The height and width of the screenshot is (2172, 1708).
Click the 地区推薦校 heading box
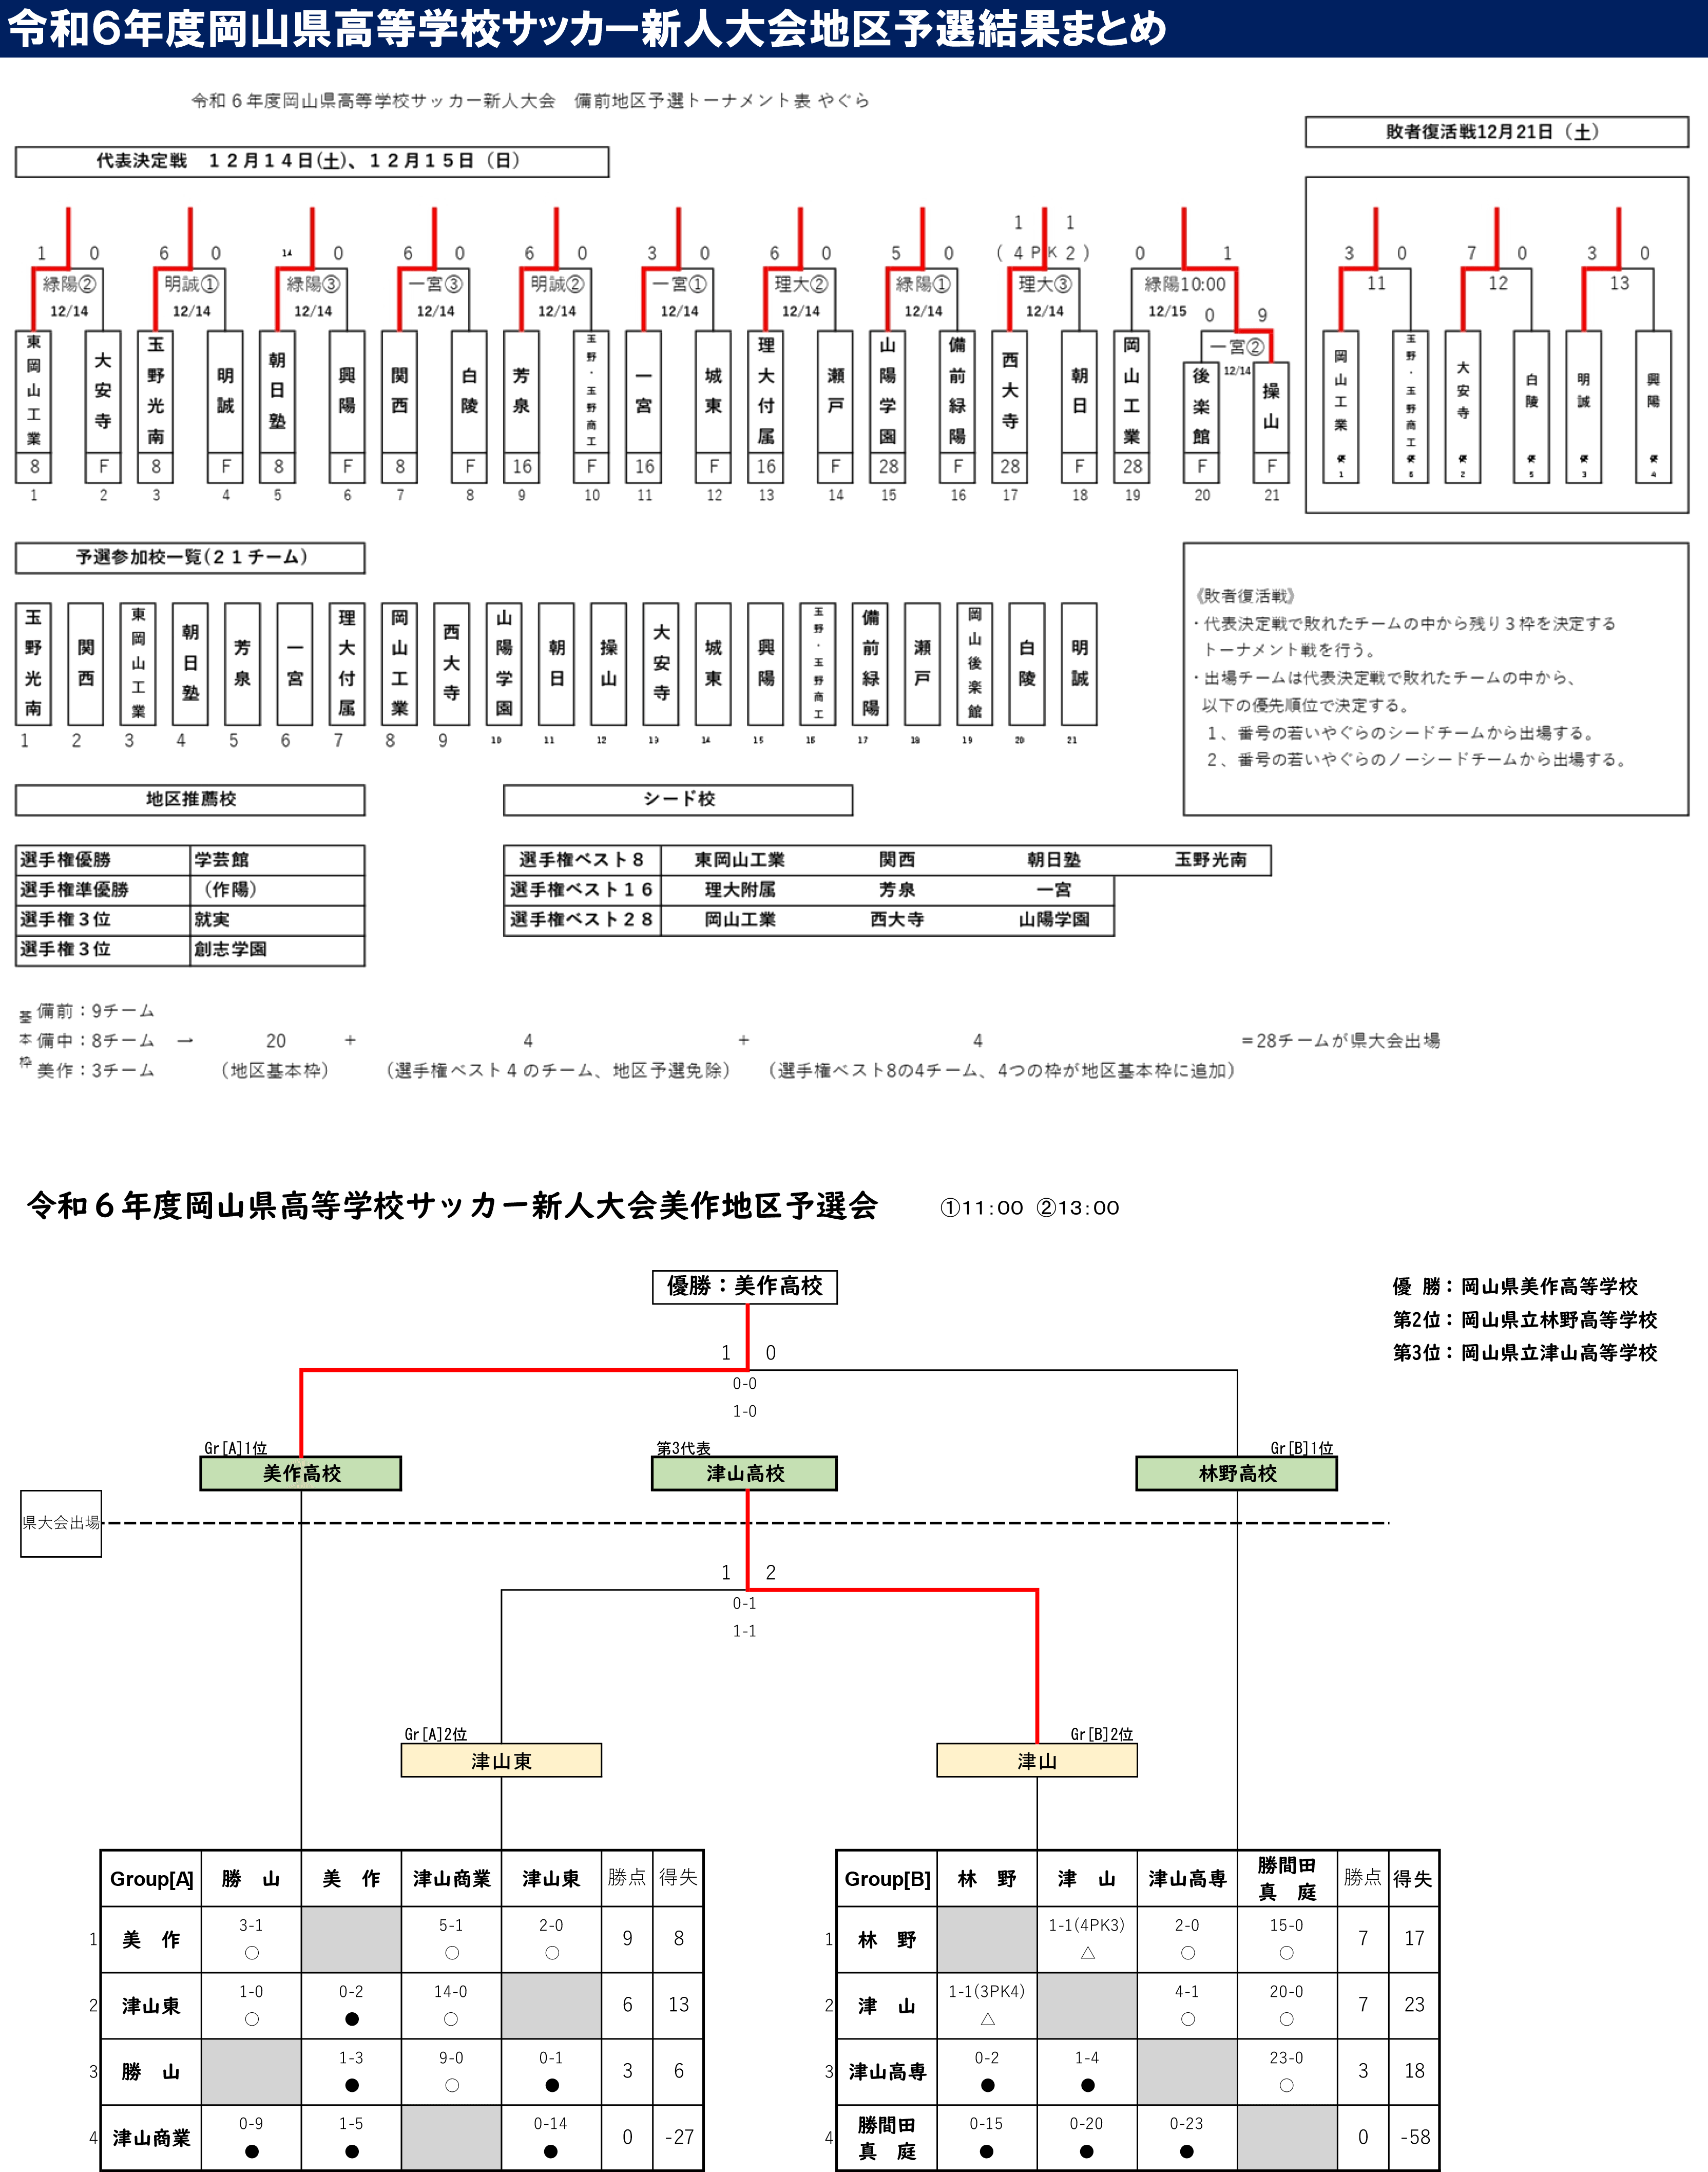point(190,799)
